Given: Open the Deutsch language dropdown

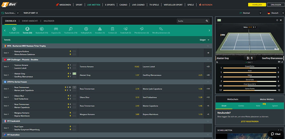Looking at the screenshot, I should click(x=276, y=13).
